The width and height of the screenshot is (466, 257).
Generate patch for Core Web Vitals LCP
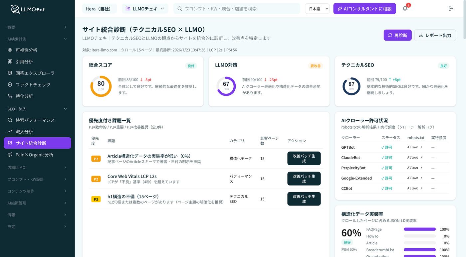[304, 179]
